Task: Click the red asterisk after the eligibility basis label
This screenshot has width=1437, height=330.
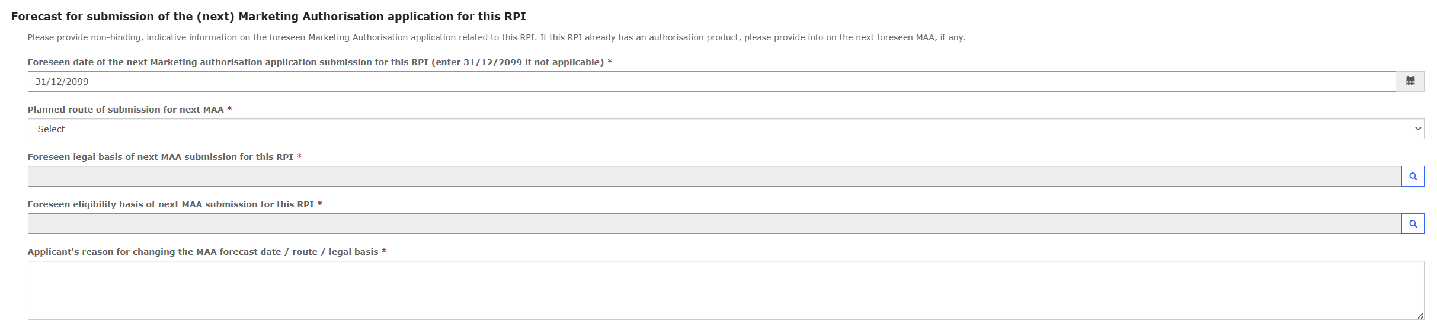Action: pos(320,204)
